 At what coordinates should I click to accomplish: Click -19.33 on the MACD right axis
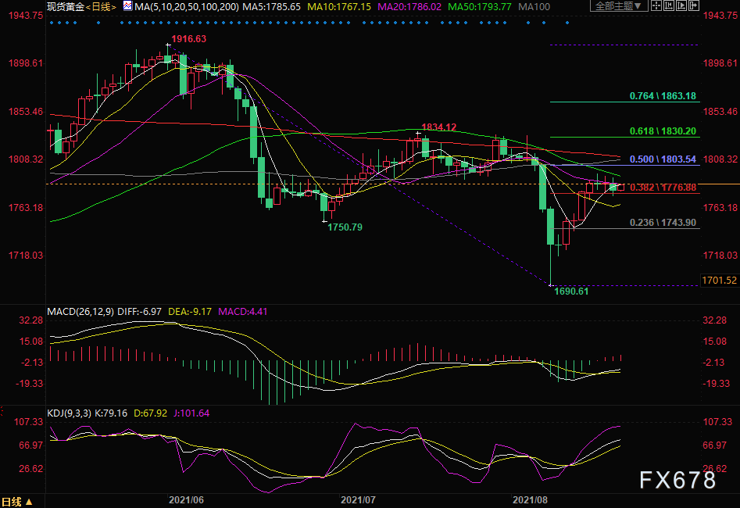715,384
